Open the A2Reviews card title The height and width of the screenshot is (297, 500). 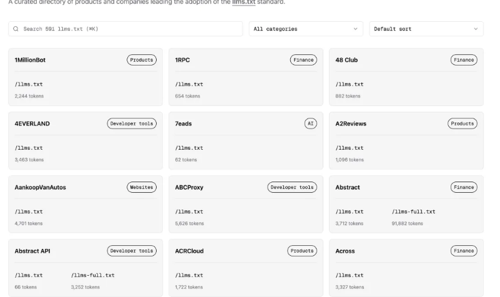tap(351, 124)
